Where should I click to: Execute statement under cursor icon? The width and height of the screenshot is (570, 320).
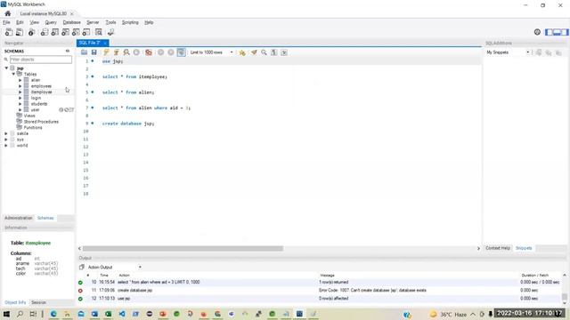pos(117,52)
